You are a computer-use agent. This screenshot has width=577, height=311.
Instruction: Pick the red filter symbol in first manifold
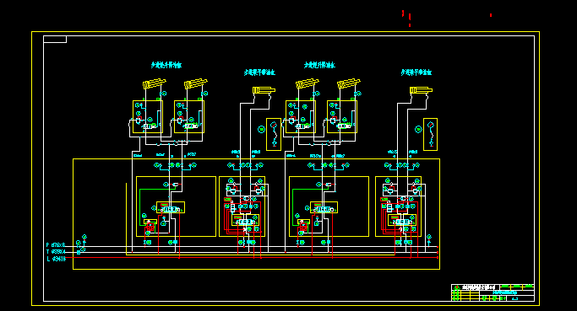(150, 227)
